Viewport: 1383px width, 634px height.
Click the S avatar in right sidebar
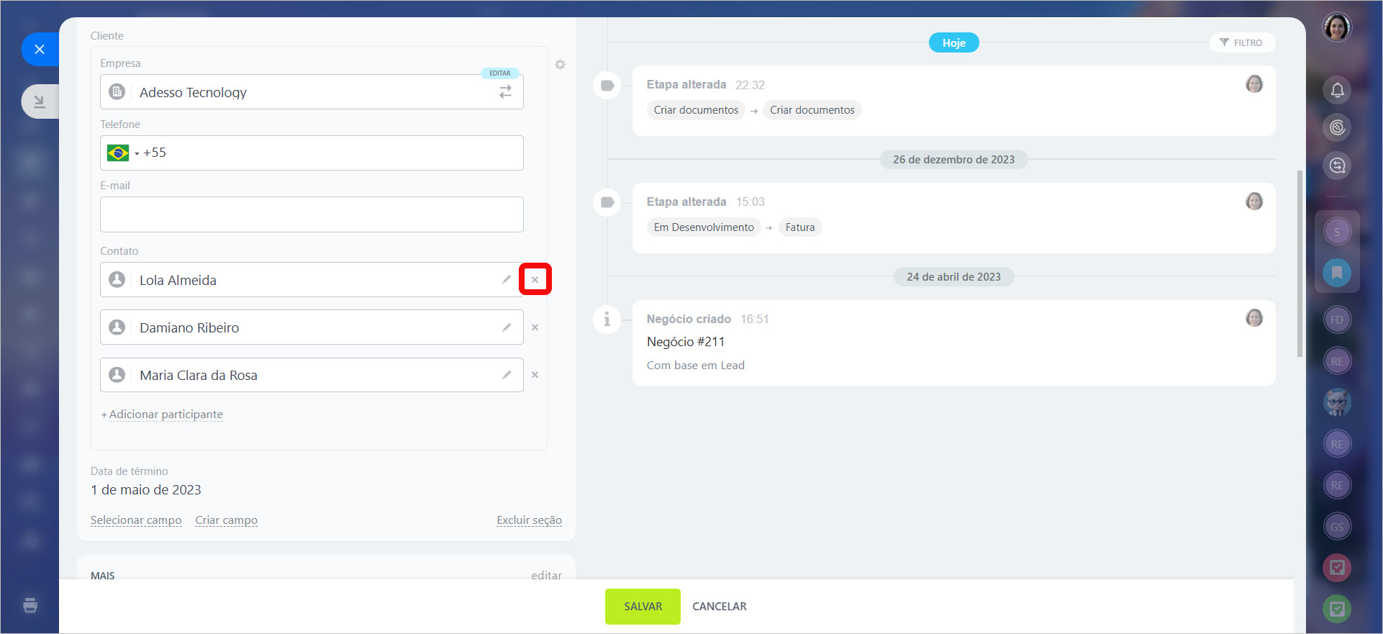click(1337, 232)
